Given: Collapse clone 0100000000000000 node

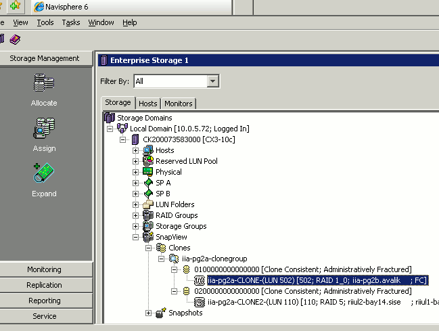Looking at the screenshot, I should click(x=174, y=269).
